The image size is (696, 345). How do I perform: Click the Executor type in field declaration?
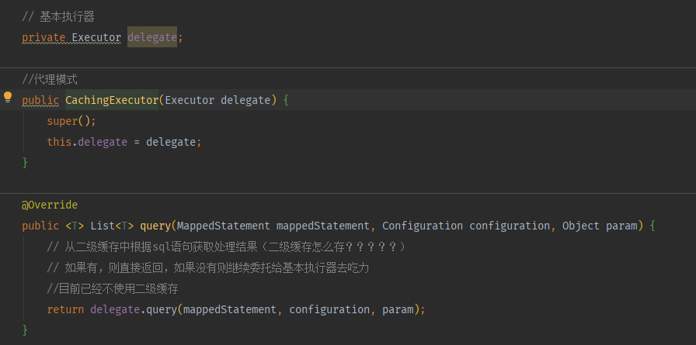tap(96, 37)
